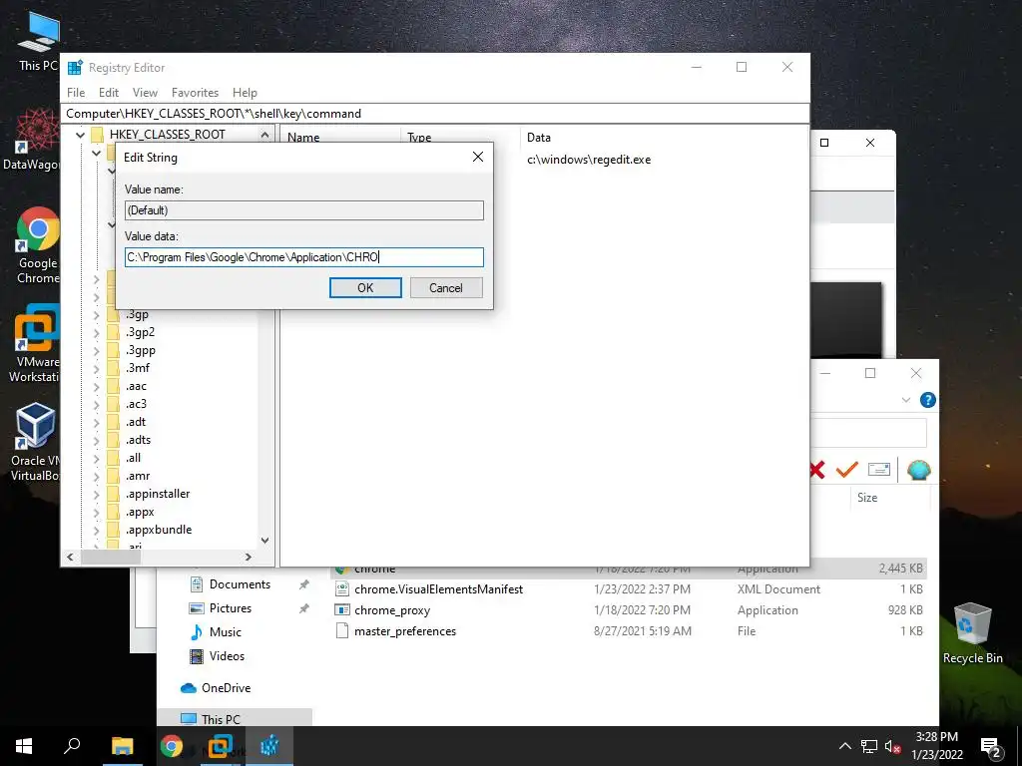Viewport: 1022px width, 766px height.
Task: Open Chrome from the taskbar
Action: (172, 746)
